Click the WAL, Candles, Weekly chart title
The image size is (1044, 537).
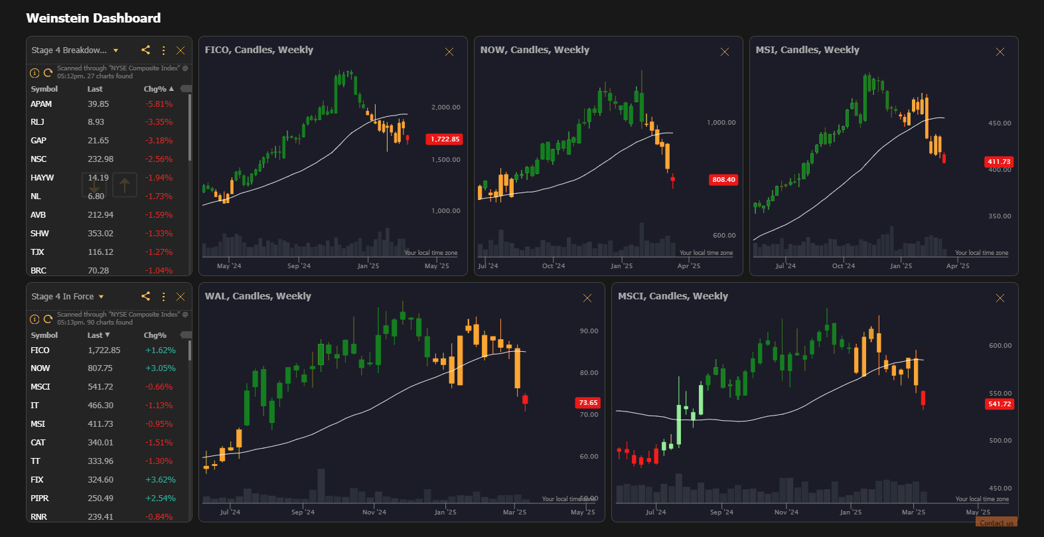[258, 296]
